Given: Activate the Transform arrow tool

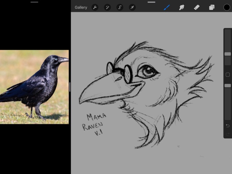Looking at the screenshot, I should tap(132, 7).
